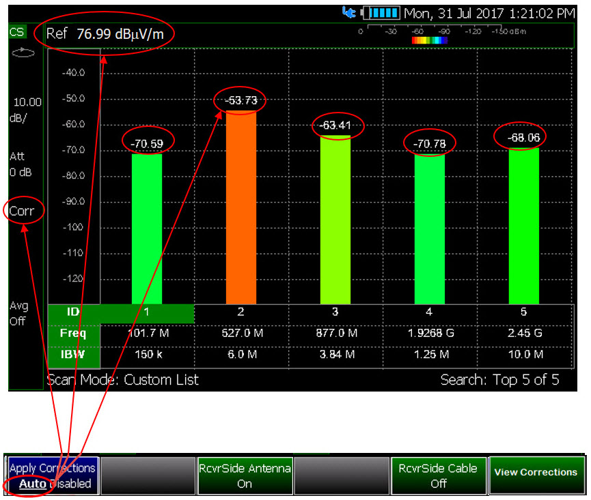The height and width of the screenshot is (500, 591).
Task: Click the -70.59 bar value
Action: click(147, 144)
